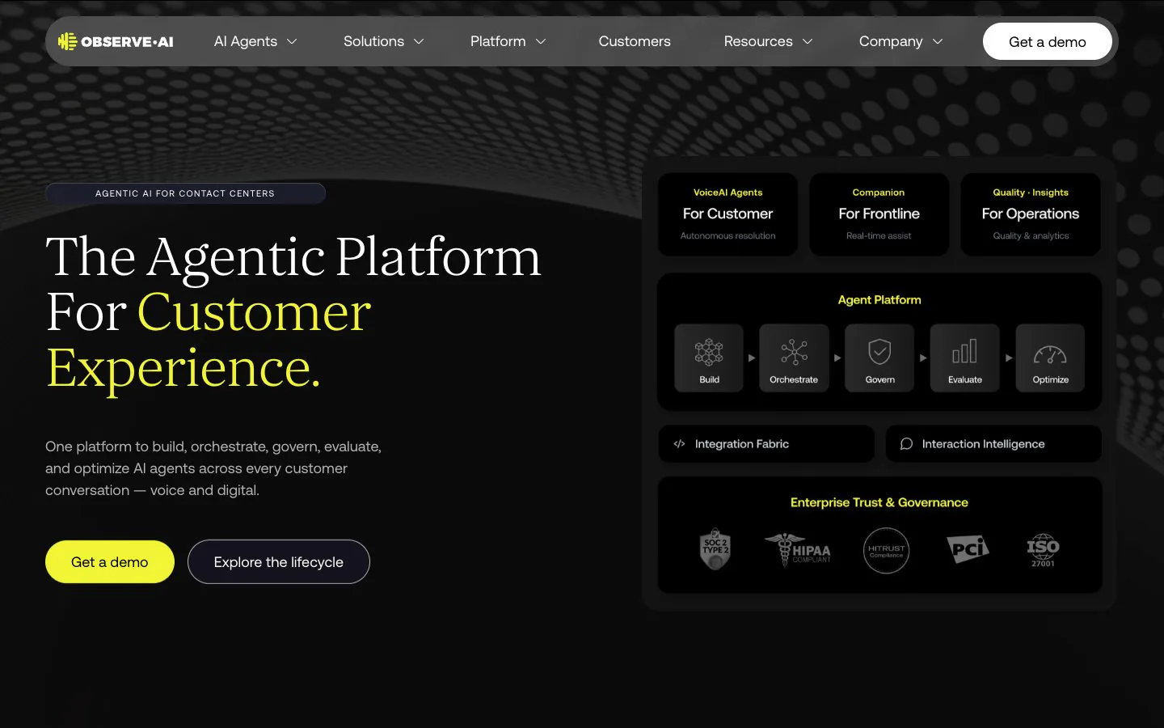The width and height of the screenshot is (1164, 728).
Task: Click the Agentic AI for Contact Centers tag
Action: (185, 193)
